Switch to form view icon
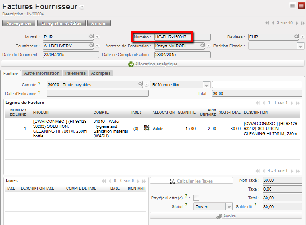The image size is (306, 225). tap(301, 5)
